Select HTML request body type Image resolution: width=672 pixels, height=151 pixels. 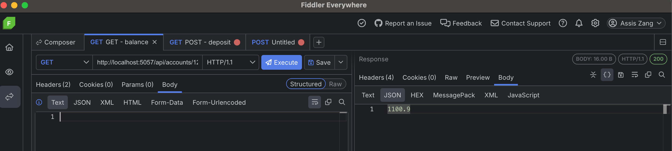click(x=132, y=102)
